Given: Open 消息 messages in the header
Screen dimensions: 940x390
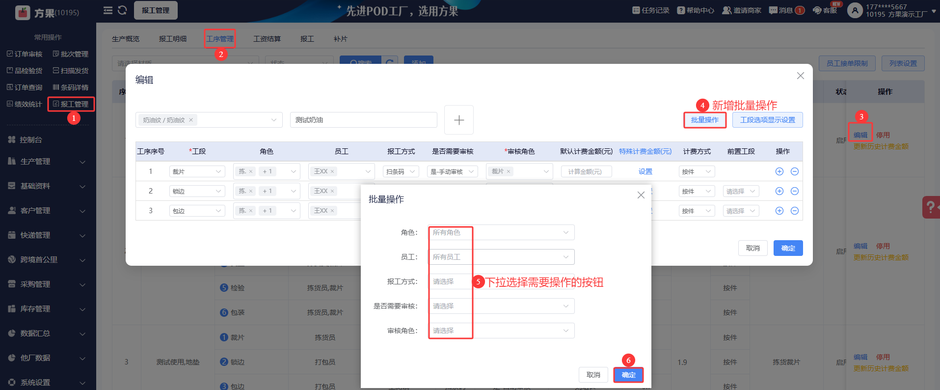Looking at the screenshot, I should pyautogui.click(x=786, y=10).
